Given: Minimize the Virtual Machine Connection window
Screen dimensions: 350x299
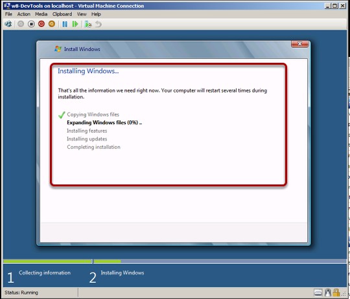Looking at the screenshot, I should 327,6.
